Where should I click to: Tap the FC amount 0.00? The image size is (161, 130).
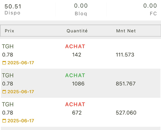point(150,6)
